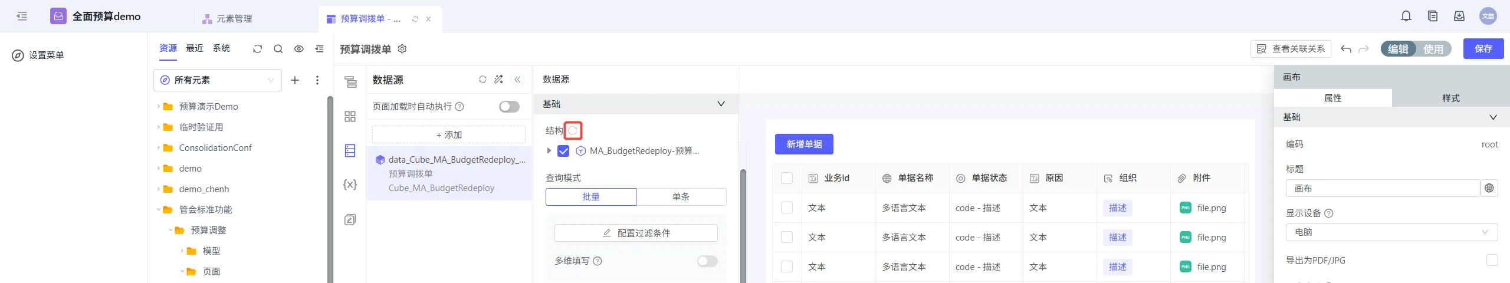Switch mode to 使用
The image size is (1510, 283).
tap(1433, 49)
